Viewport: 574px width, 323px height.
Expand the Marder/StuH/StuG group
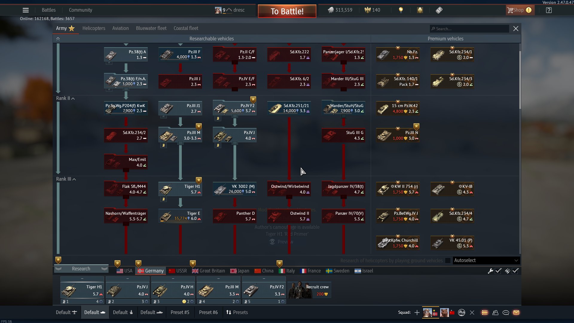pos(344,116)
